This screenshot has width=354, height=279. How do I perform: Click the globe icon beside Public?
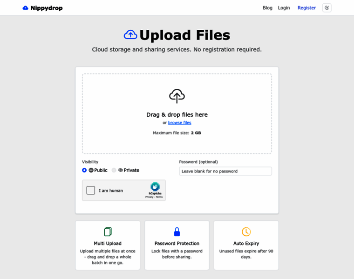click(x=91, y=170)
